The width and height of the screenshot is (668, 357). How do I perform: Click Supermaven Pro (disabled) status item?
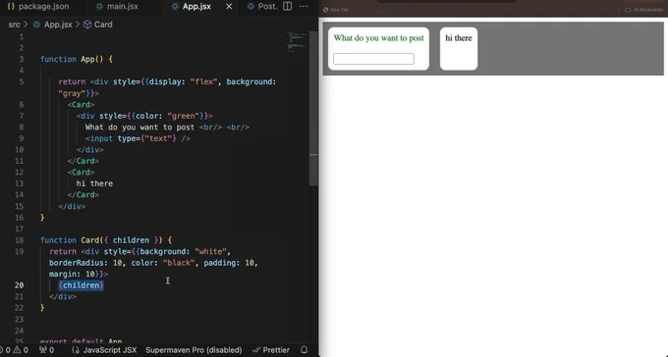coord(194,350)
